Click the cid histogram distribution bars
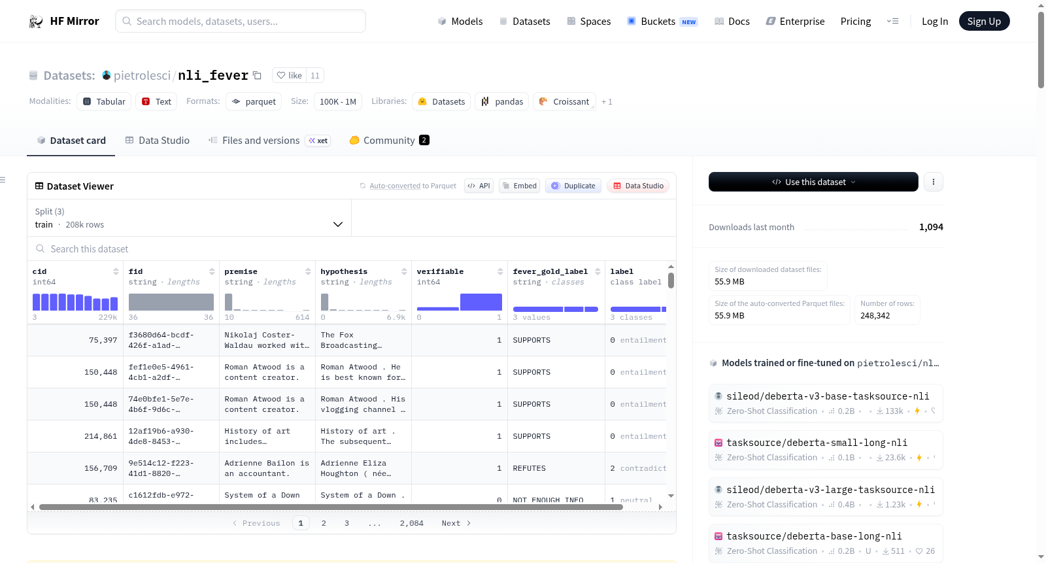Screen dimensions: 1046x563 [75, 302]
